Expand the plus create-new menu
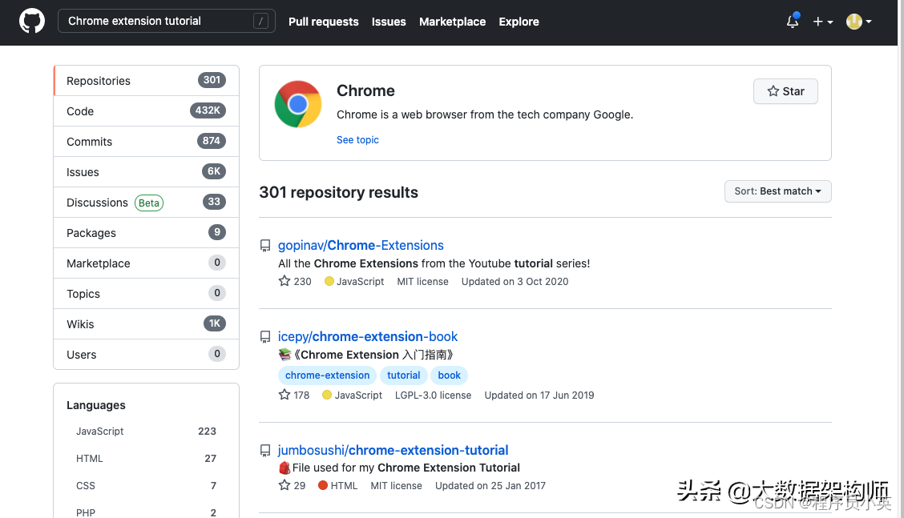Image resolution: width=904 pixels, height=518 pixels. point(823,22)
